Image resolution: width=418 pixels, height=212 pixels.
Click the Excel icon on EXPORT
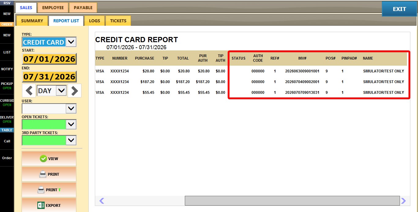click(41, 206)
